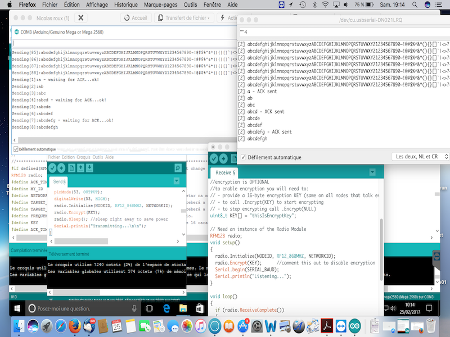Viewport: 450px width, 337px height.
Task: Click Cortana 'Posez-moi une question' search field
Action: tap(62, 309)
